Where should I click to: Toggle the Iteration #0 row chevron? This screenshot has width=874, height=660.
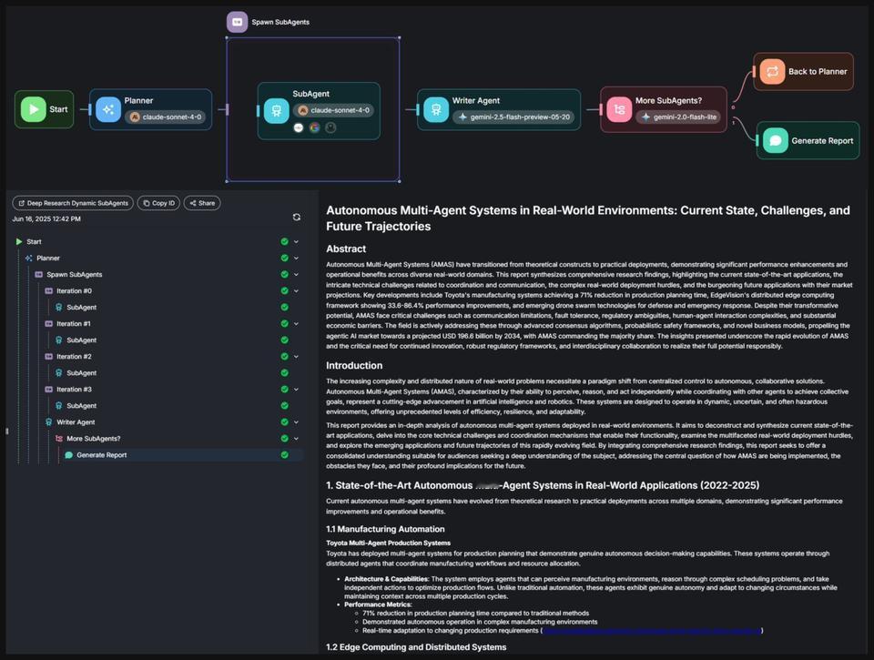[x=297, y=291]
